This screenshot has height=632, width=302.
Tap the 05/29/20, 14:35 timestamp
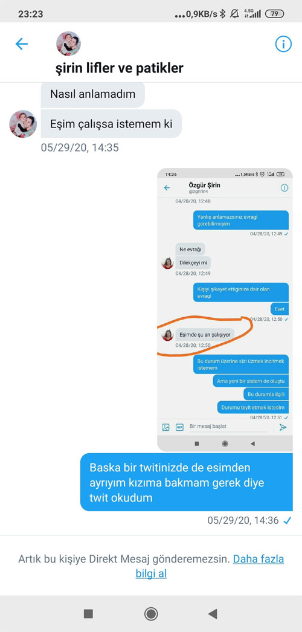pyautogui.click(x=80, y=147)
